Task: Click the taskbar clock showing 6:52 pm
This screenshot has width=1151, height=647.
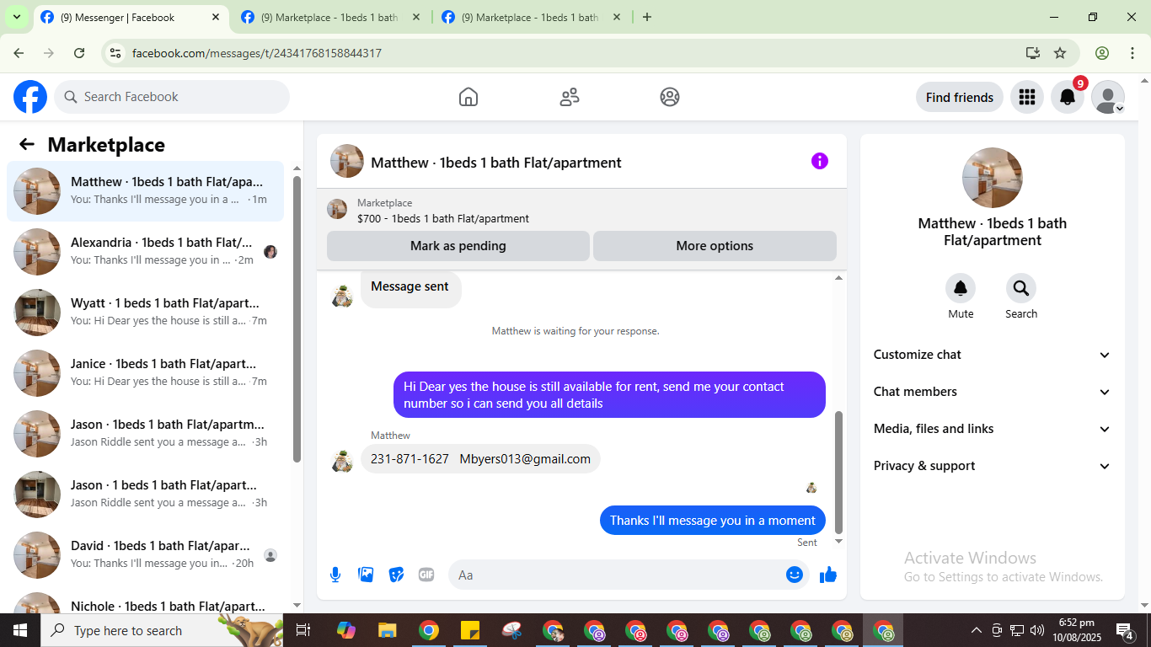Action: tap(1076, 630)
